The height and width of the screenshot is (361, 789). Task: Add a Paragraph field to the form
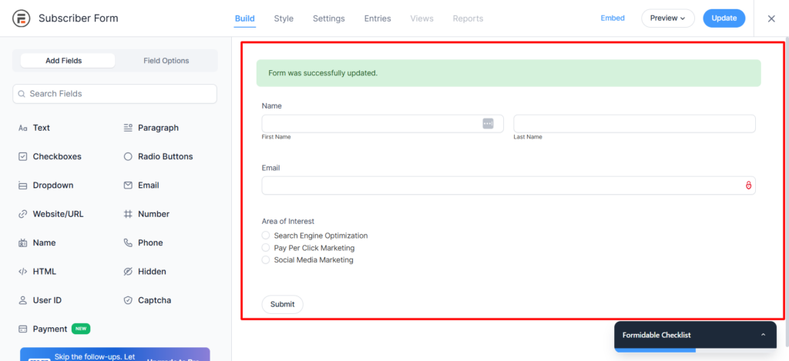click(157, 128)
